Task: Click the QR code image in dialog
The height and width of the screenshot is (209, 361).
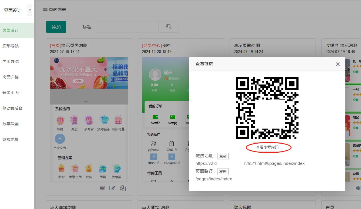Action: pos(267,108)
